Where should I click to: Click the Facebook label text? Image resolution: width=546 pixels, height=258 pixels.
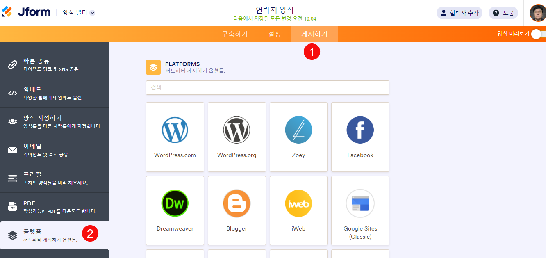click(x=360, y=155)
